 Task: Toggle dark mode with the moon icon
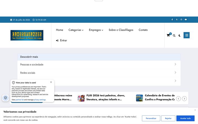[x=180, y=36]
